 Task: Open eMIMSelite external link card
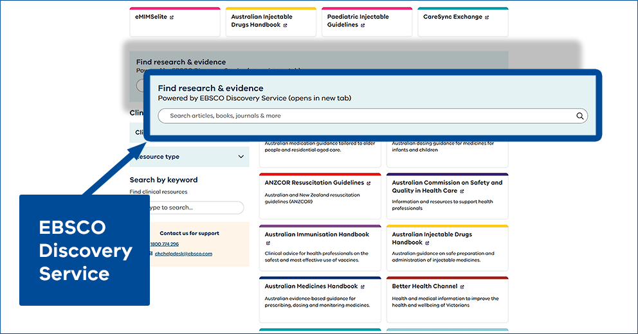[175, 22]
